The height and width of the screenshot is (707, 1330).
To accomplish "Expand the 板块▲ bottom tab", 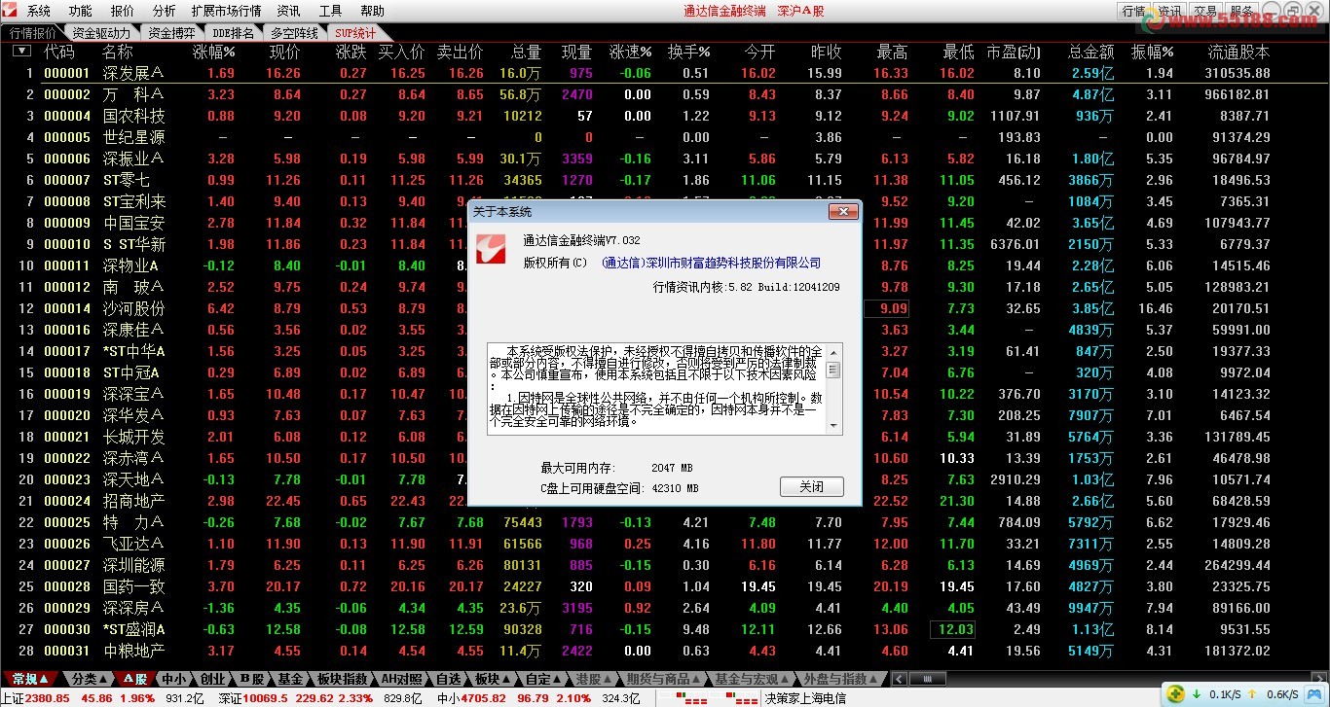I will [x=494, y=679].
